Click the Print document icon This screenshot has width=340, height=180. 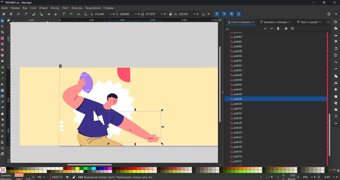coord(336,41)
